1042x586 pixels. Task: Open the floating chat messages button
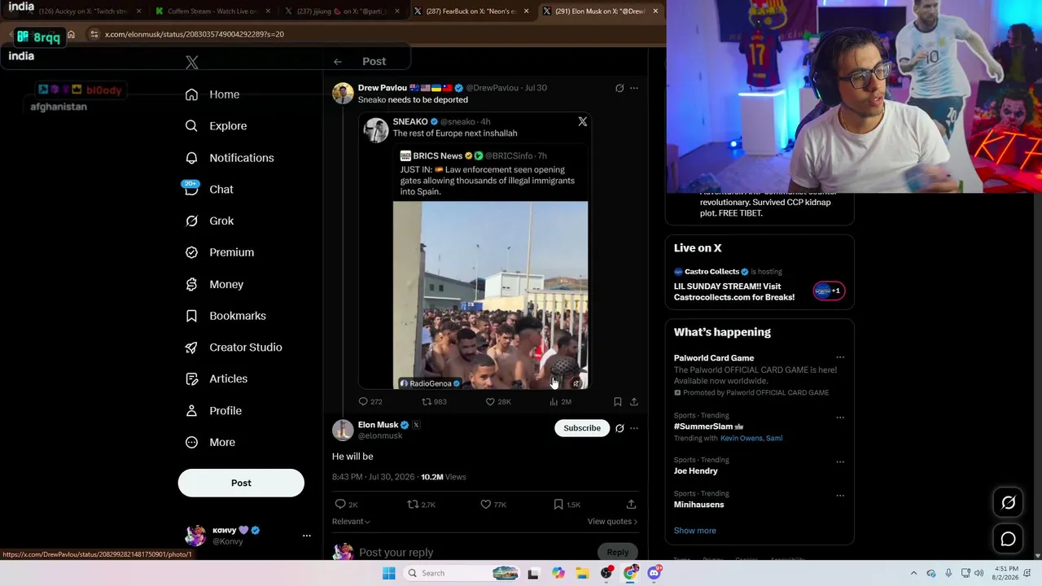(1008, 539)
